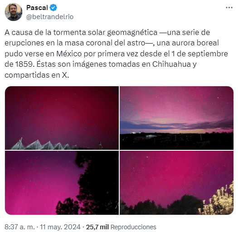
Task: Click the year 1859 in the tweet text
Action: point(24,64)
